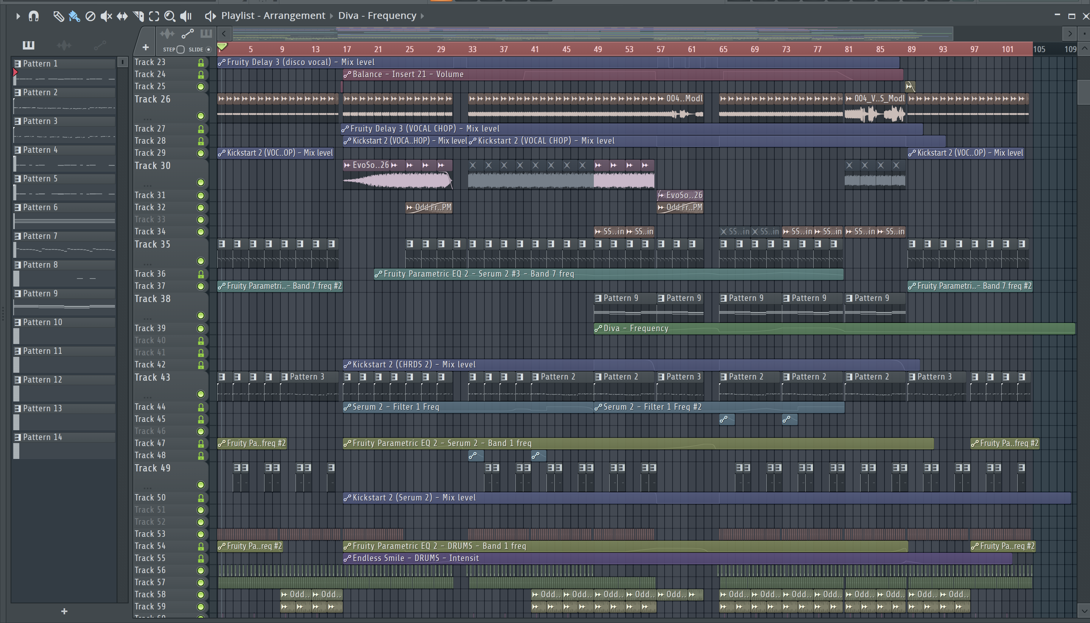Select pattern clip focus piano icon
1090x623 pixels.
tap(206, 33)
